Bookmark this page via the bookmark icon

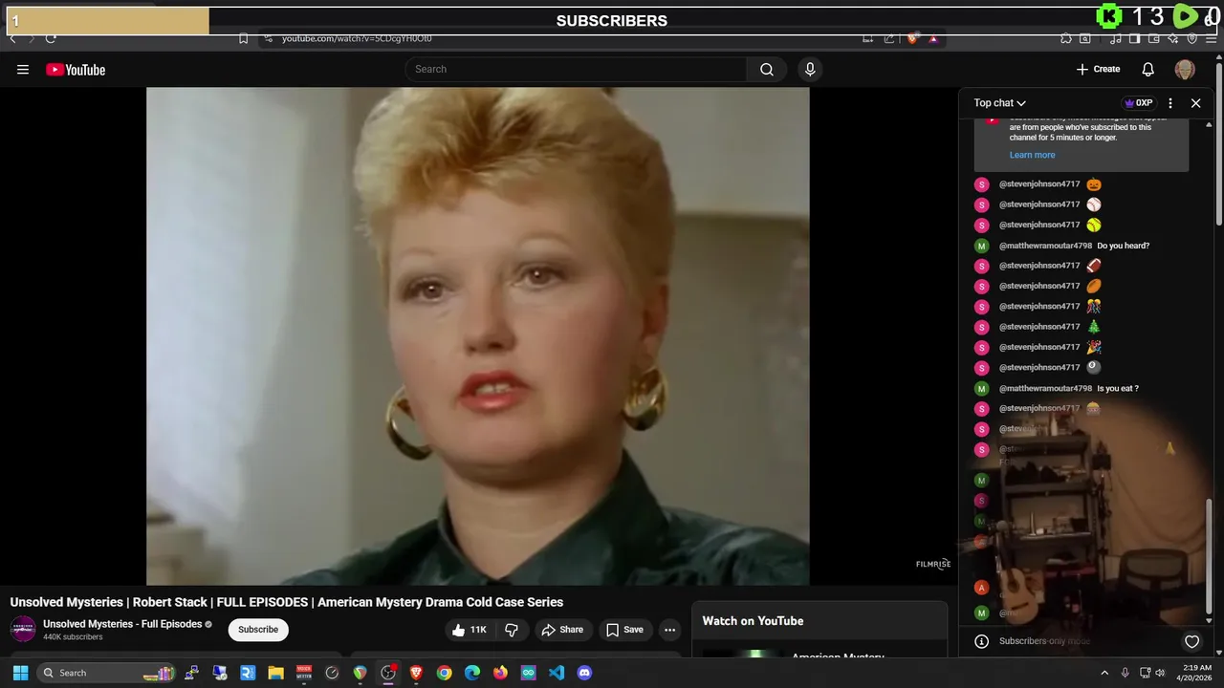point(243,38)
